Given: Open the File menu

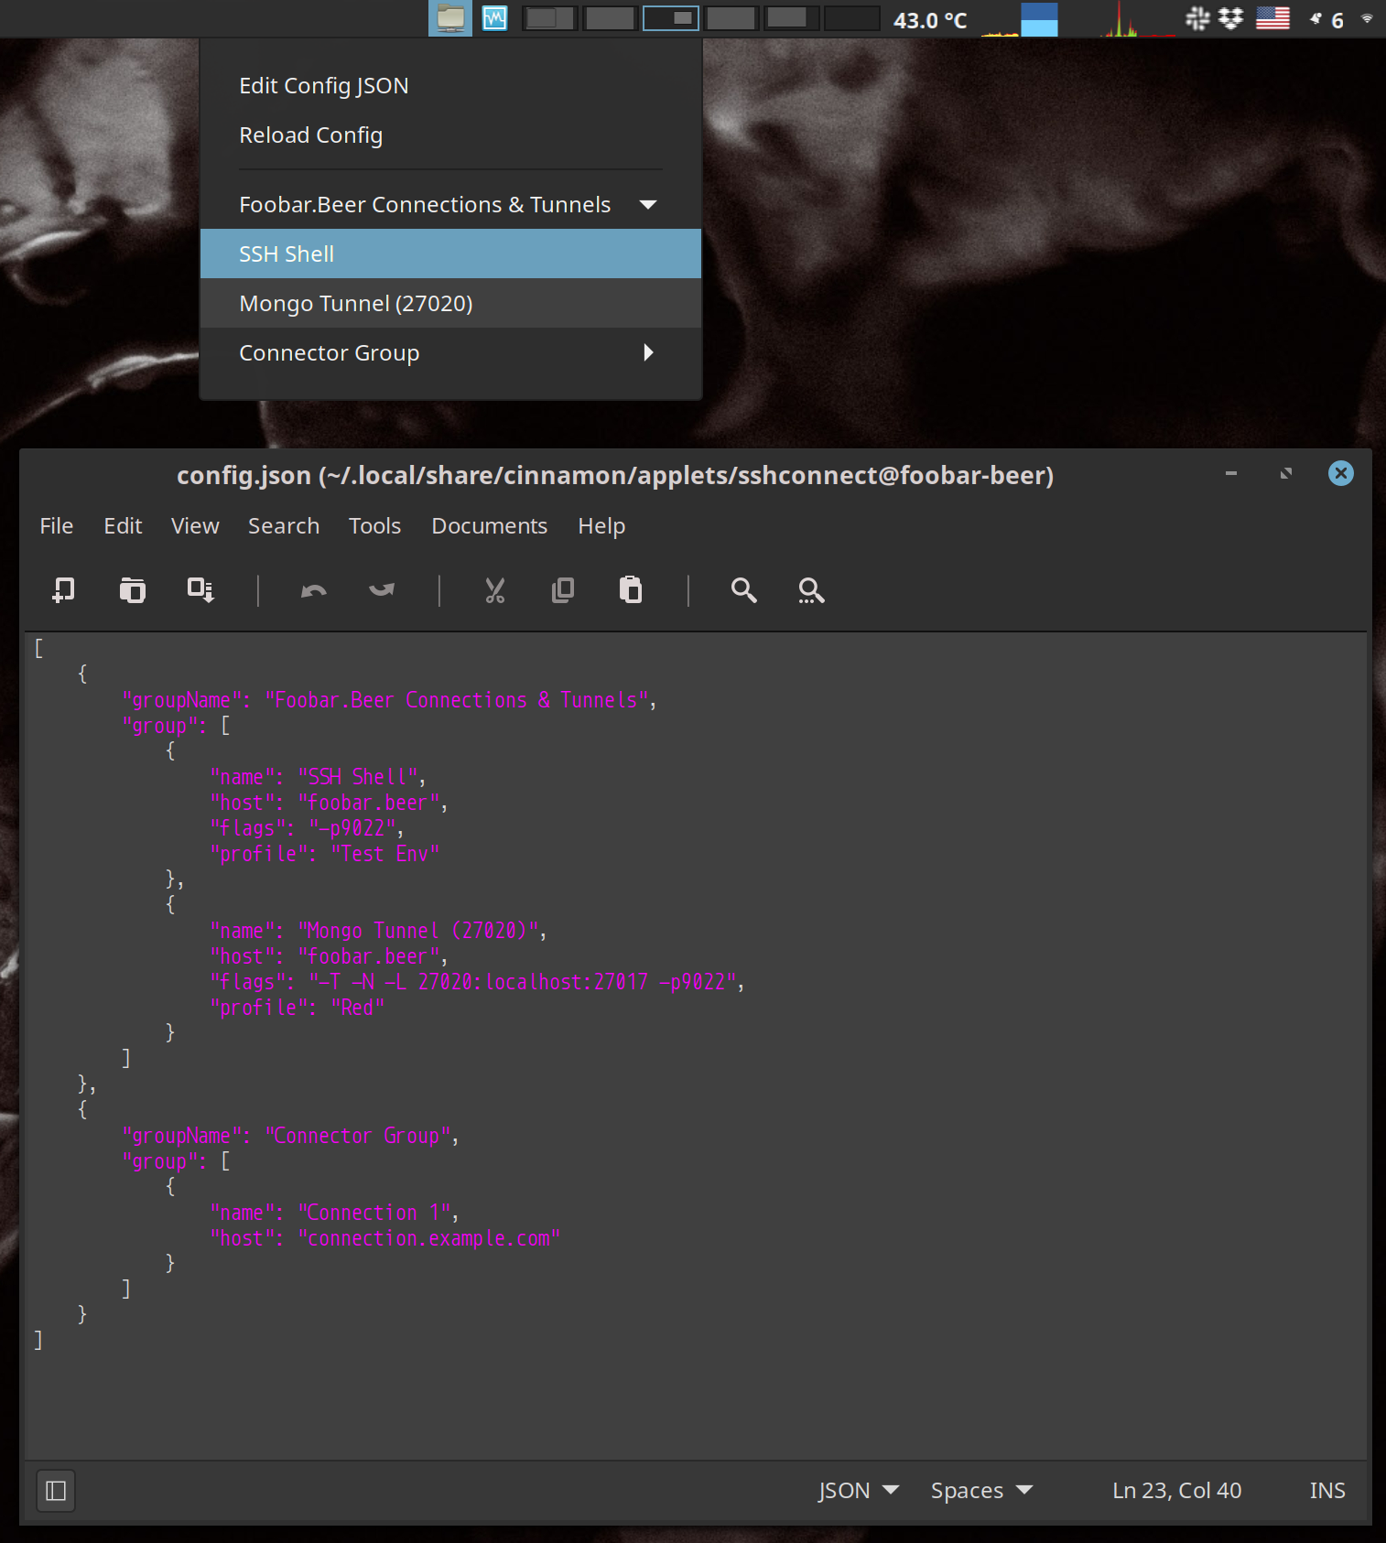Looking at the screenshot, I should (x=57, y=525).
